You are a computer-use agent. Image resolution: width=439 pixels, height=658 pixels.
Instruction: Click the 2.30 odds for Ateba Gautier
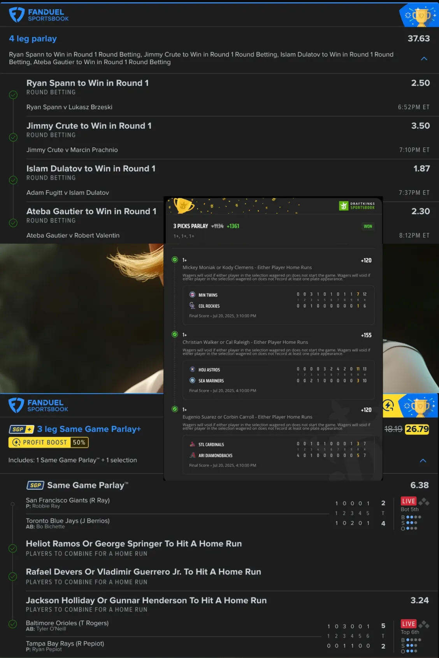click(420, 211)
